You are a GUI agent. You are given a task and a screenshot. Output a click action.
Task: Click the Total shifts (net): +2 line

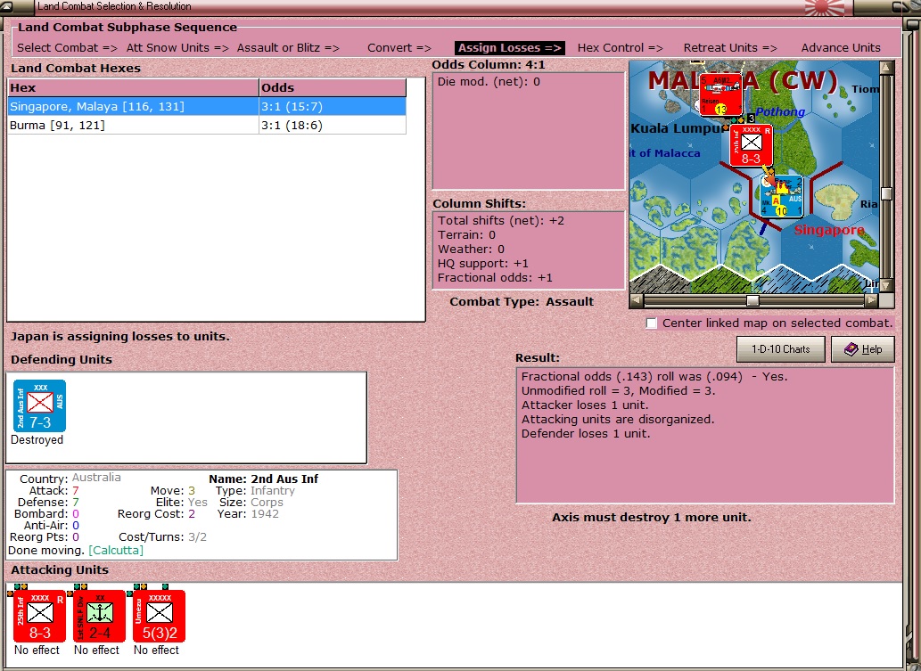click(x=501, y=221)
